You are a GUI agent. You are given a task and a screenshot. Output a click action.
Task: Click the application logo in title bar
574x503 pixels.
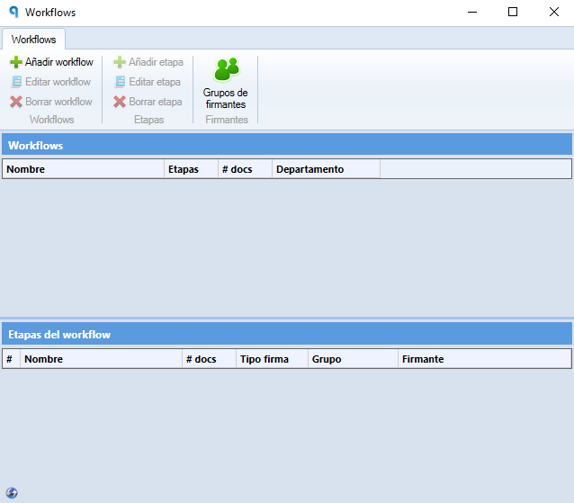pos(13,12)
